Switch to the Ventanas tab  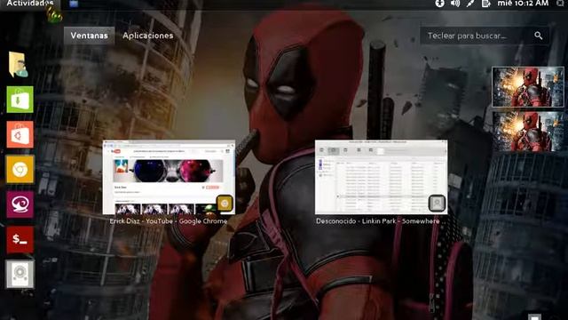[89, 36]
